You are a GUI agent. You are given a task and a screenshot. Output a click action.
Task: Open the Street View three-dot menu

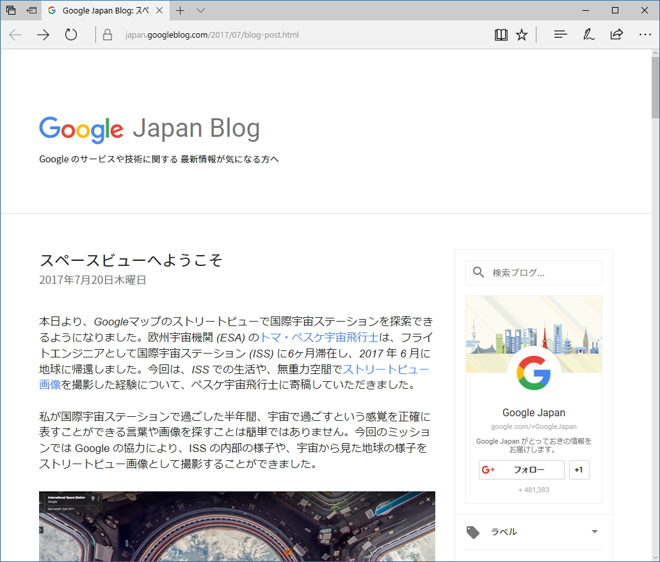pos(98,497)
